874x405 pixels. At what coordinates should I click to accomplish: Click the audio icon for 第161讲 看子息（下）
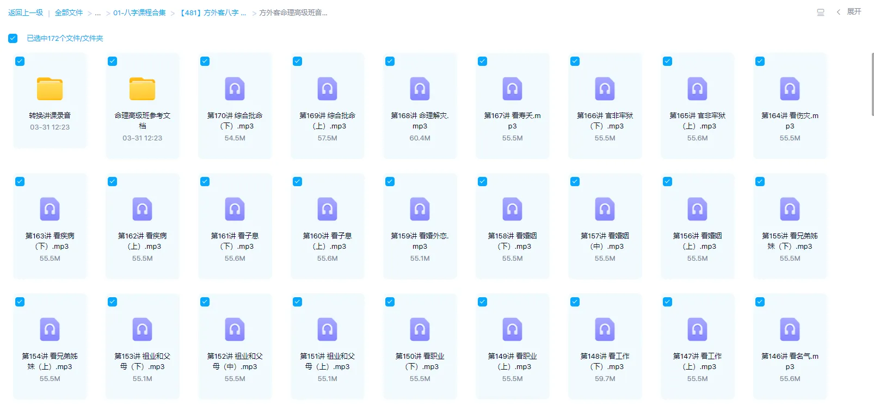[x=235, y=209]
